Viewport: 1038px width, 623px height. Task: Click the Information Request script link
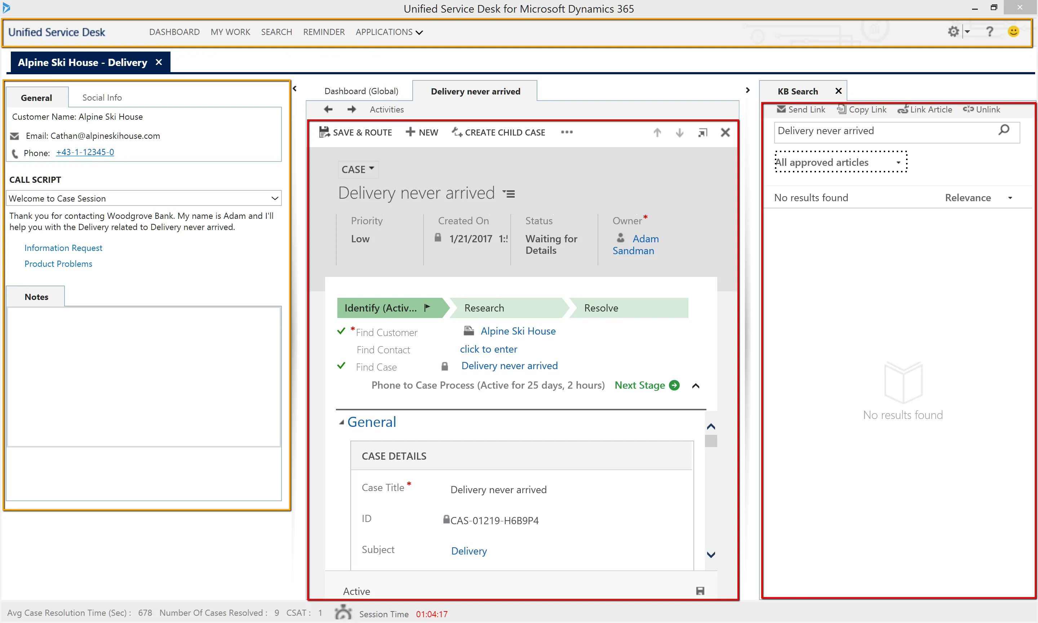[63, 248]
